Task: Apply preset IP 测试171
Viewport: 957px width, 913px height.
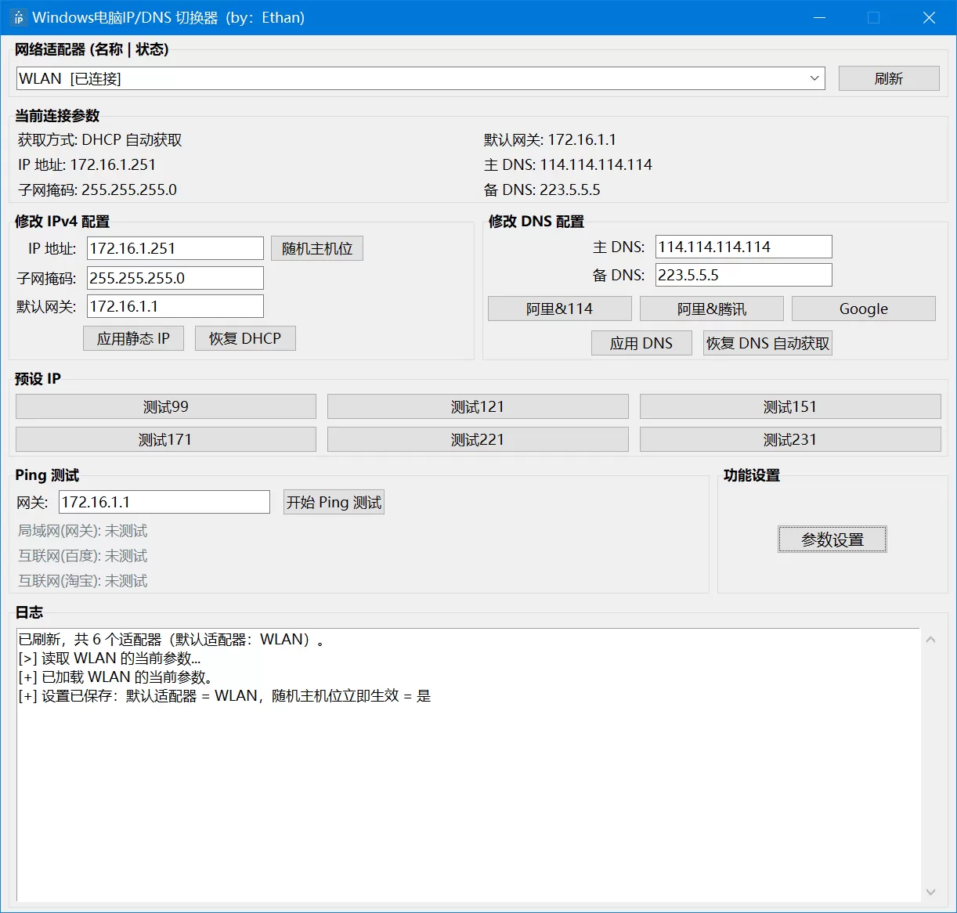Action: (x=166, y=439)
